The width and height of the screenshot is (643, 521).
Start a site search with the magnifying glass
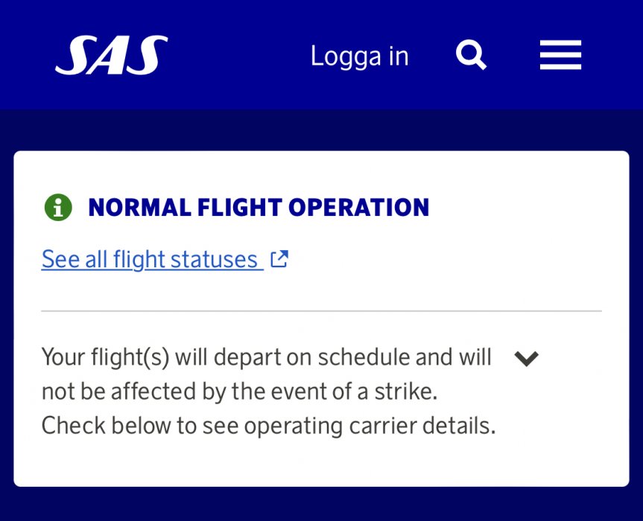[471, 56]
